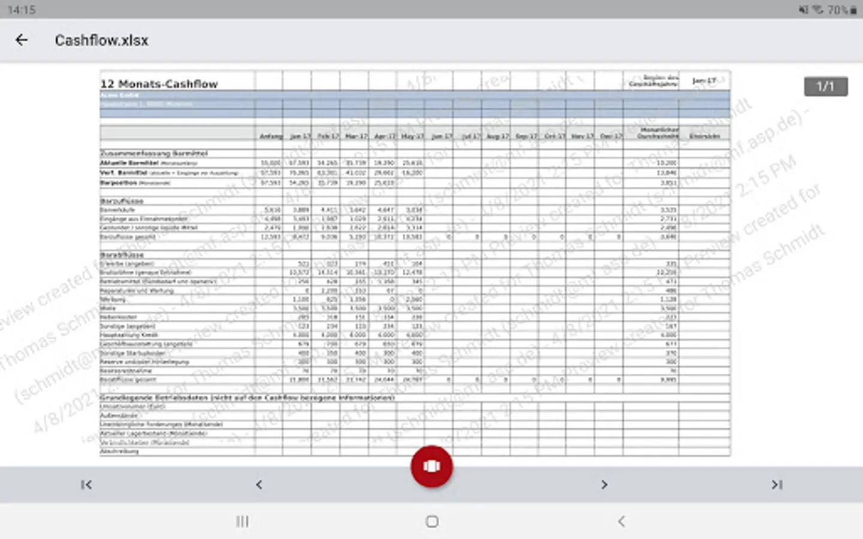This screenshot has height=539, width=863.
Task: Tap the 1/1 page indicator
Action: (x=826, y=86)
